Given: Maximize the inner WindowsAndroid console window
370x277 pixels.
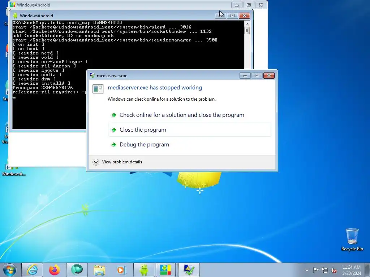Looking at the screenshot, I should tap(232, 16).
